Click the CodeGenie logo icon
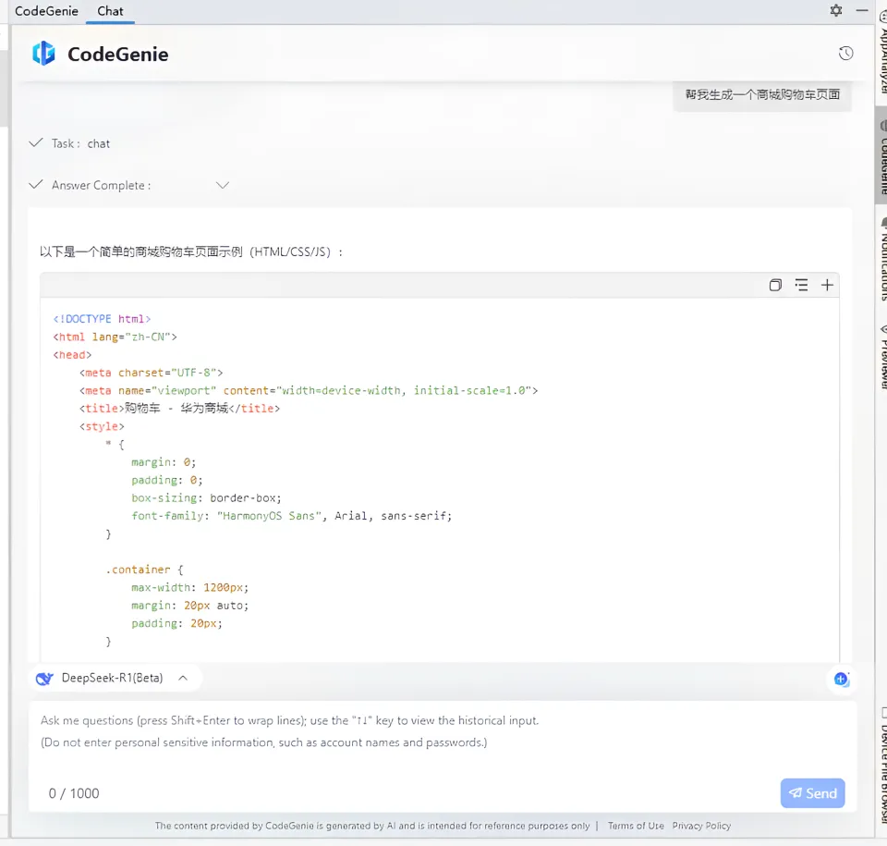The width and height of the screenshot is (887, 846). tap(43, 54)
